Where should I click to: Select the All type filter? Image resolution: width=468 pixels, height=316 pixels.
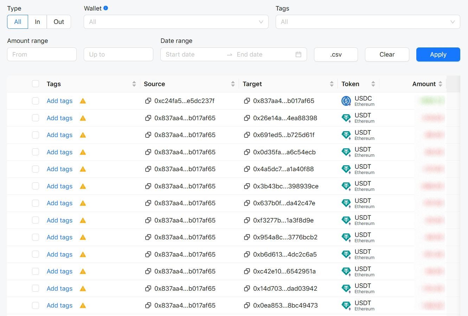point(18,22)
